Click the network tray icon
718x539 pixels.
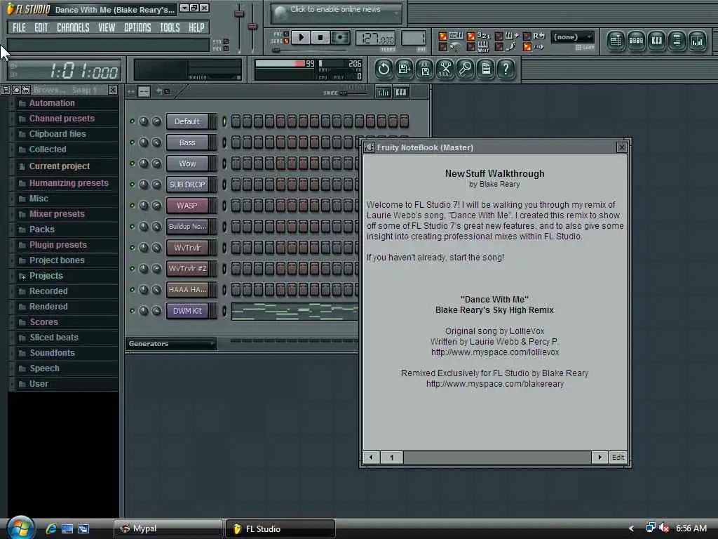(x=650, y=528)
